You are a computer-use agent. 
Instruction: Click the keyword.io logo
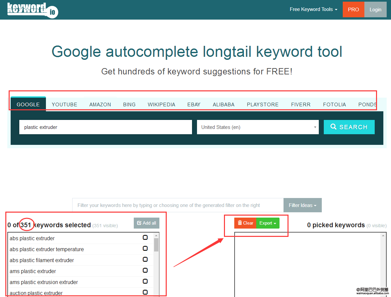coord(33,10)
